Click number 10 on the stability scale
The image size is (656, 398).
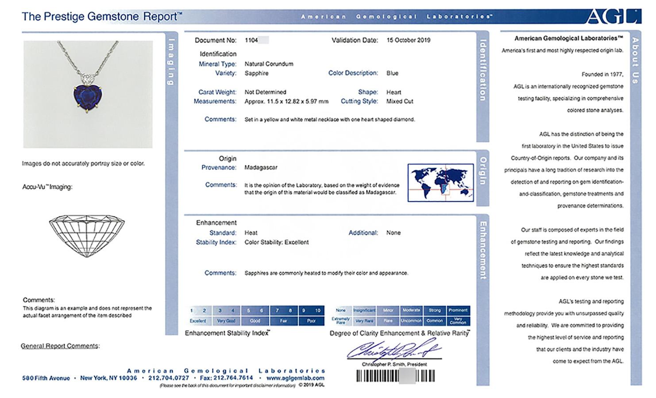318,310
